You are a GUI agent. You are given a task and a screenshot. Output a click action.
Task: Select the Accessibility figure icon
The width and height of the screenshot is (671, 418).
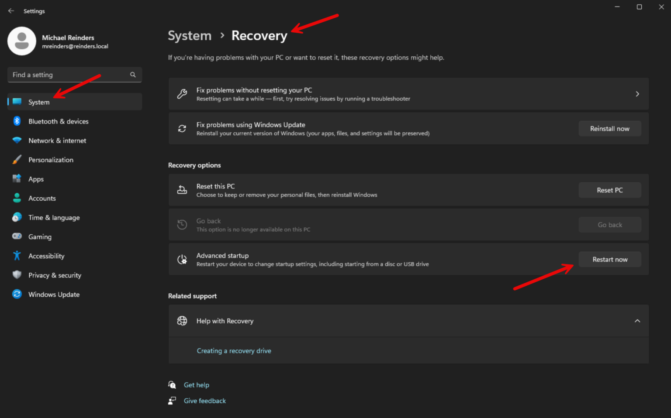[17, 256]
